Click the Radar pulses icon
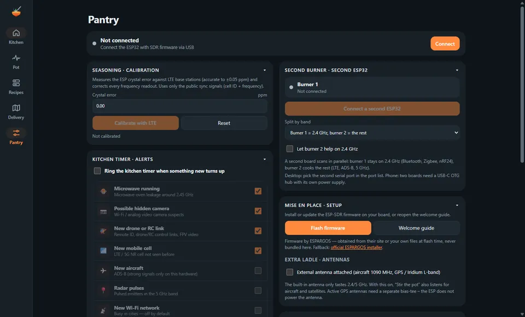 click(103, 290)
